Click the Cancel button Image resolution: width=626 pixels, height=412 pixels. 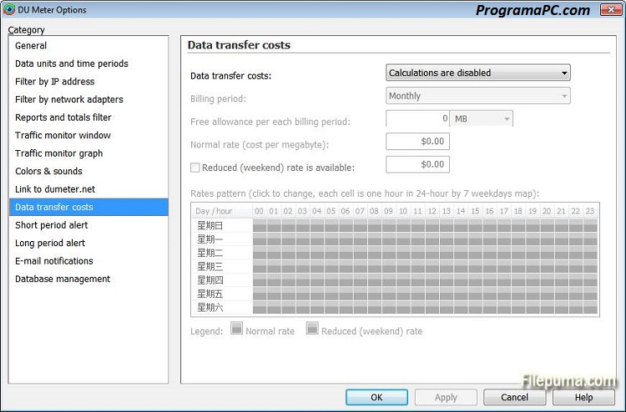(x=515, y=397)
